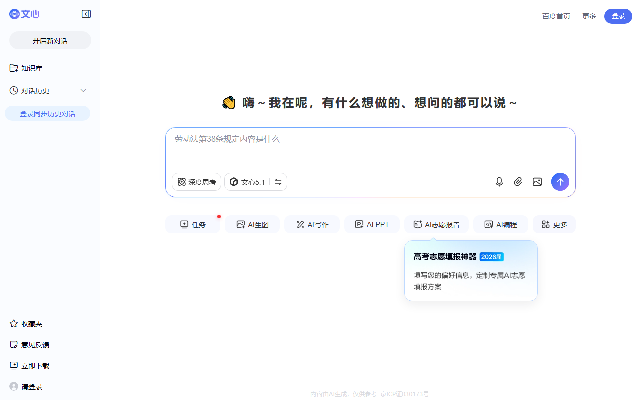Start voice input with the microphone icon
This screenshot has height=400, width=641.
[x=499, y=182]
